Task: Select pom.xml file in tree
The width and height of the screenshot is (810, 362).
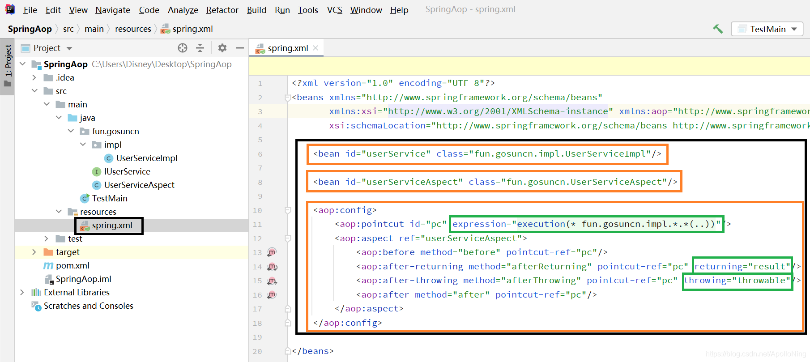Action: (72, 265)
